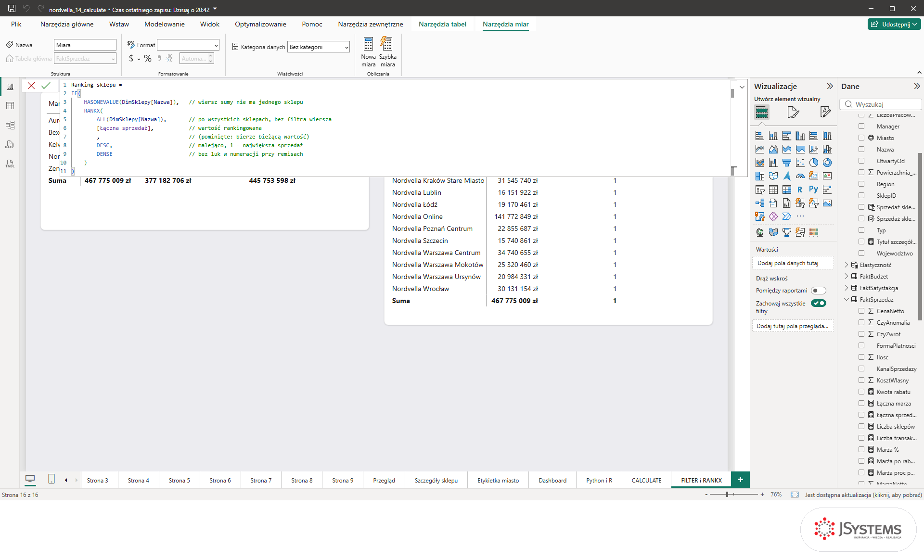924x559 pixels.
Task: Select the decomposition tree visual icon
Action: coord(759,203)
